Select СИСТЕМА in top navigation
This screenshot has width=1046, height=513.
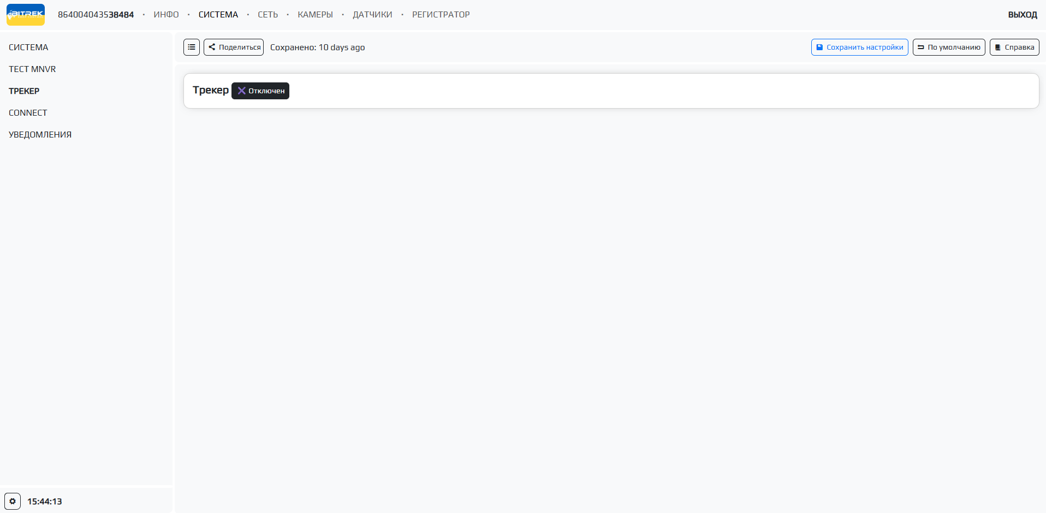pos(218,15)
